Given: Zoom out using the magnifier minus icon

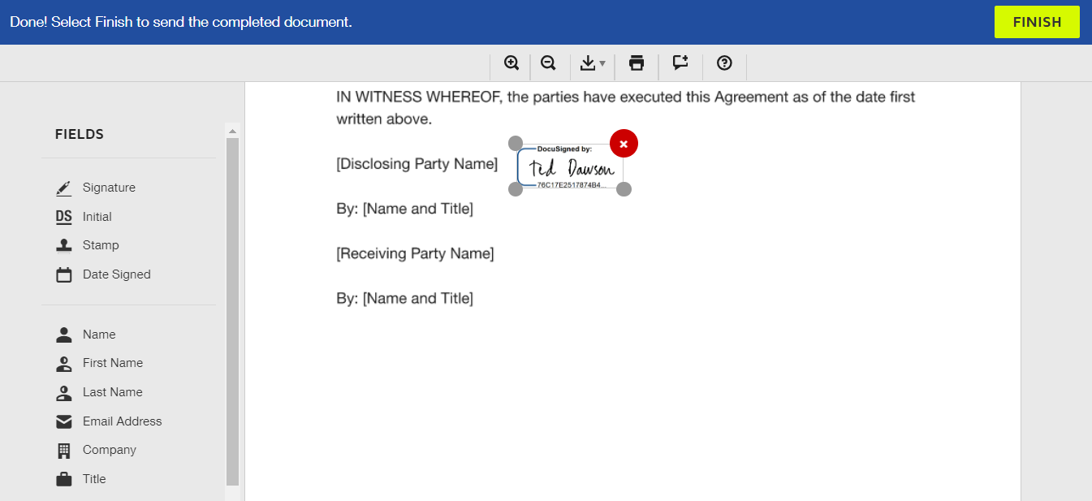Looking at the screenshot, I should click(x=548, y=63).
